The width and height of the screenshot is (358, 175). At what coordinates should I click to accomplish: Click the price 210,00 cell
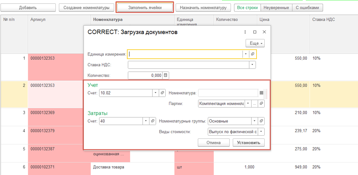point(290,117)
